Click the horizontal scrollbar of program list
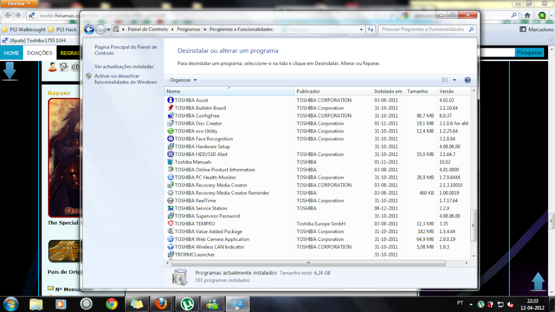The width and height of the screenshot is (555, 312). 308,263
